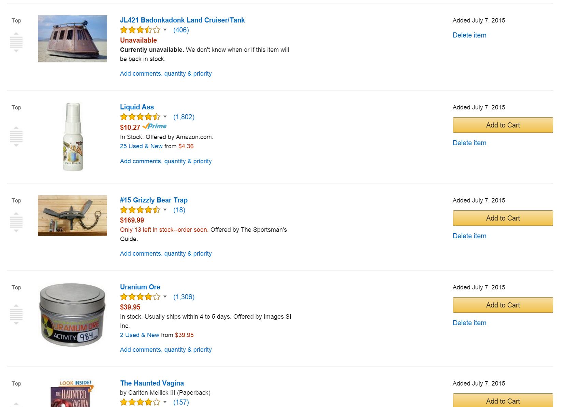Image resolution: width=567 pixels, height=407 pixels.
Task: Open rating dropdown arrow for Uranium Ore
Action: click(165, 297)
